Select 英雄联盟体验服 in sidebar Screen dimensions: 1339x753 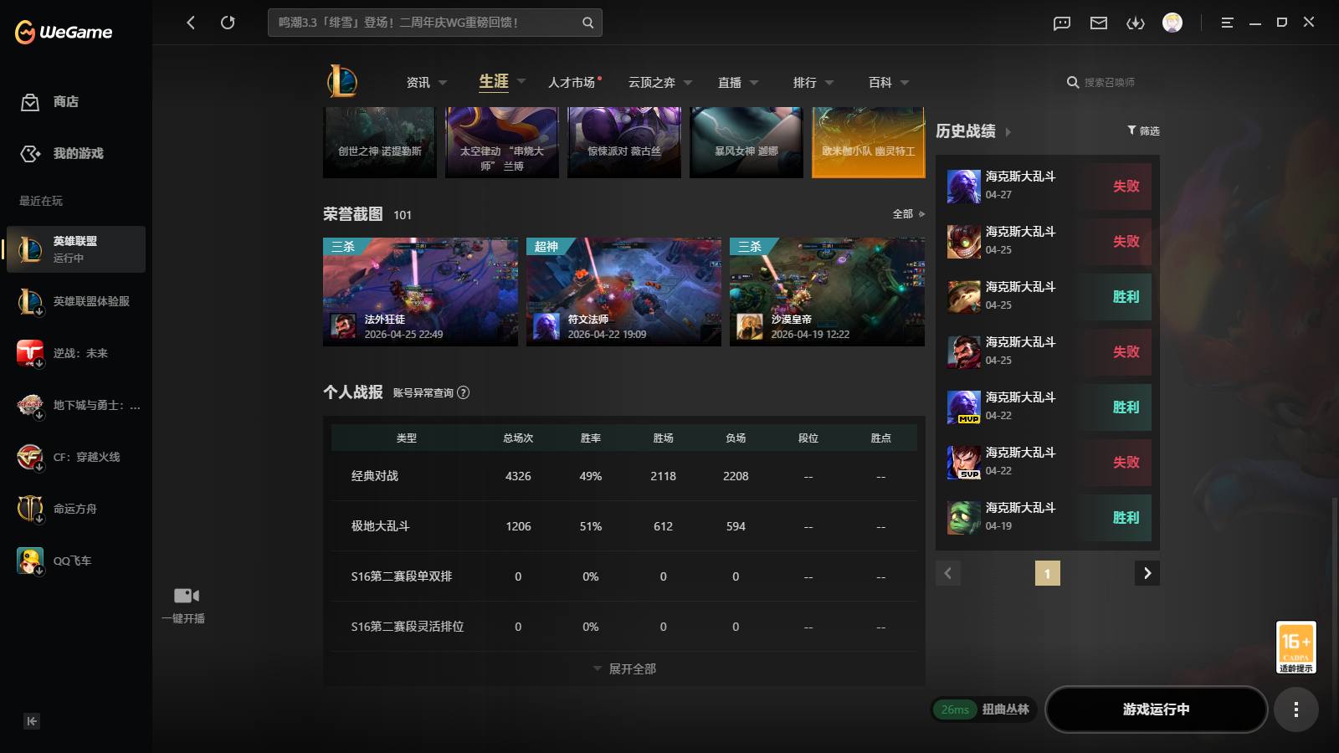point(76,301)
